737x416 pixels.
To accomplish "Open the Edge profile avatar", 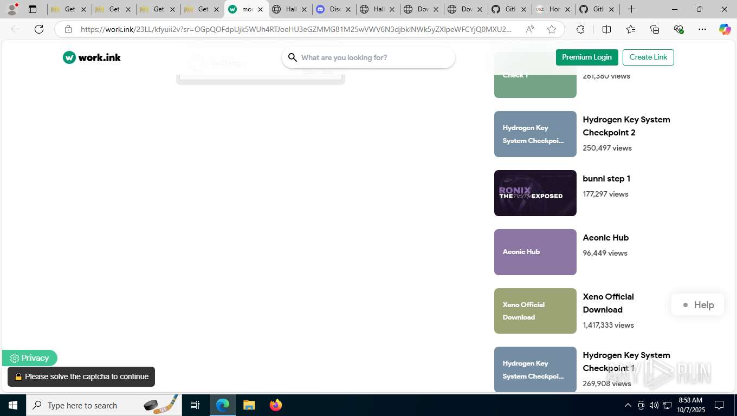I will (12, 9).
